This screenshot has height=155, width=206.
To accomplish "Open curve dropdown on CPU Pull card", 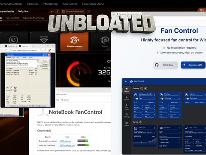I will [x=197, y=98].
